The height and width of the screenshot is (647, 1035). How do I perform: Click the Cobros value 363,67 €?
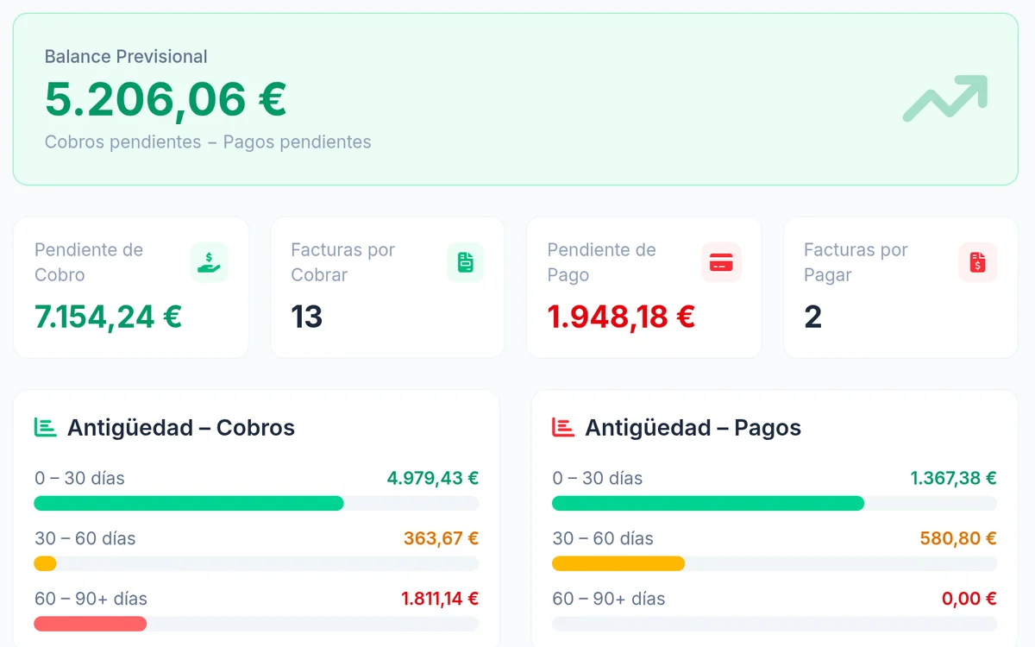coord(441,538)
